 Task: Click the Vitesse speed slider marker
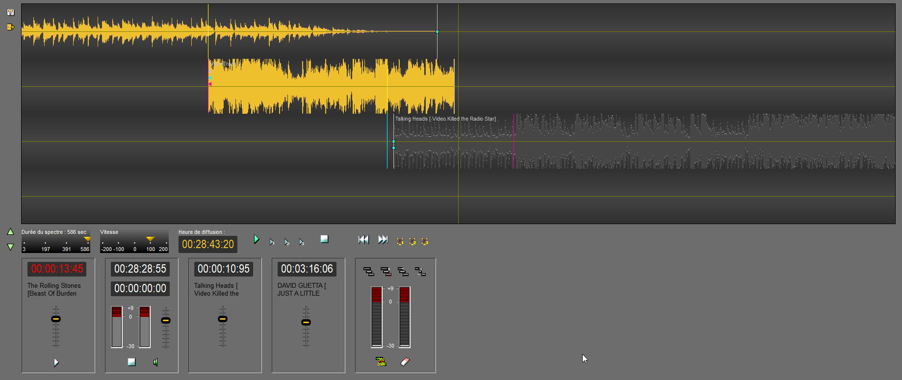151,239
